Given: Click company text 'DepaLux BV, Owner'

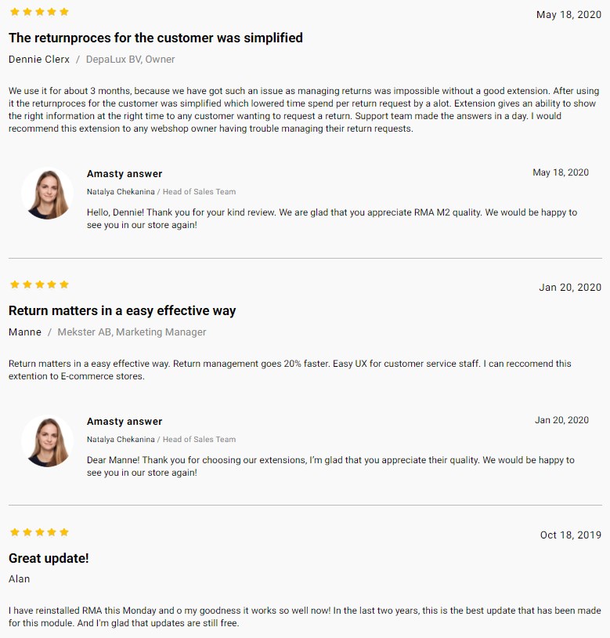Looking at the screenshot, I should [x=131, y=60].
